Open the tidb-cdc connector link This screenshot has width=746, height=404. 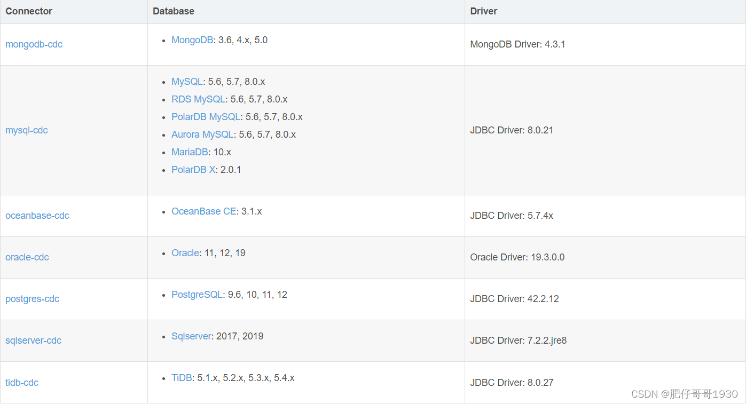(22, 383)
